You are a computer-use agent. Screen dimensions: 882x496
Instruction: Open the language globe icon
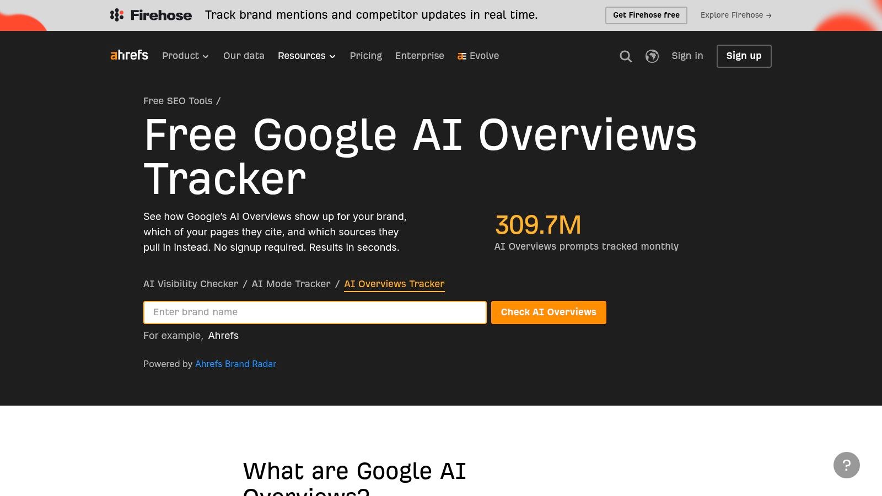click(652, 56)
